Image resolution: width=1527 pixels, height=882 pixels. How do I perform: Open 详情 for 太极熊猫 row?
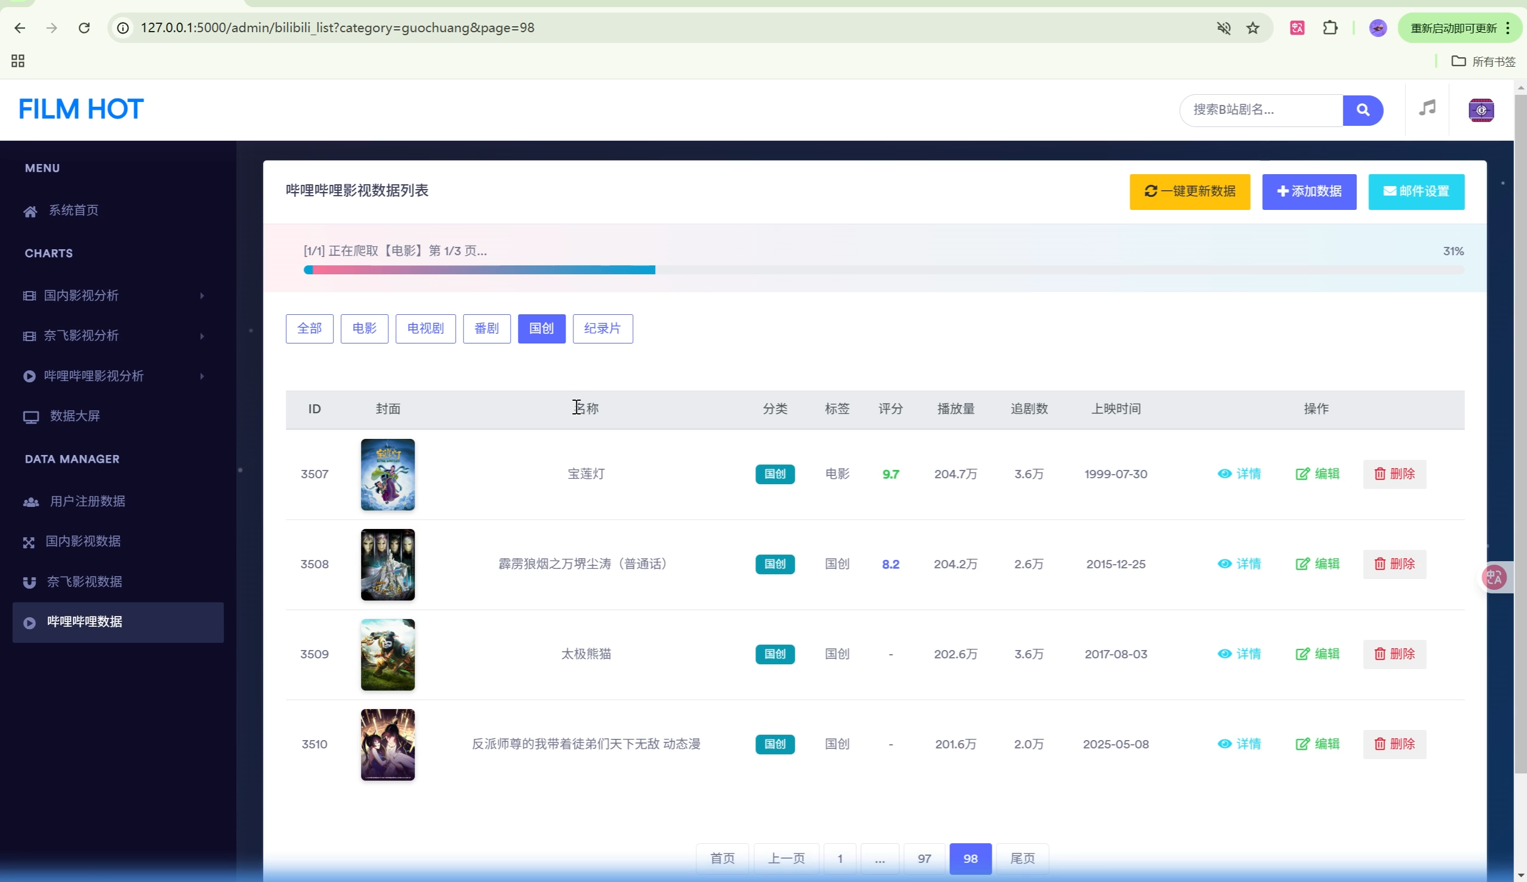tap(1239, 654)
